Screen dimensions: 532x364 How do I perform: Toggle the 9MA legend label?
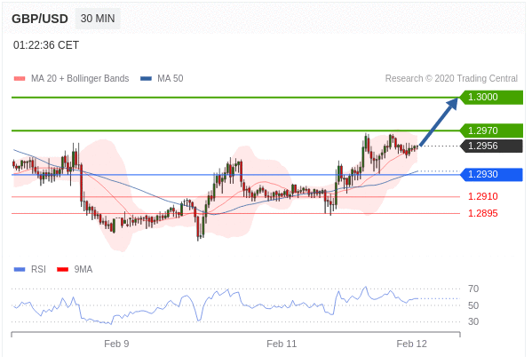tap(83, 269)
